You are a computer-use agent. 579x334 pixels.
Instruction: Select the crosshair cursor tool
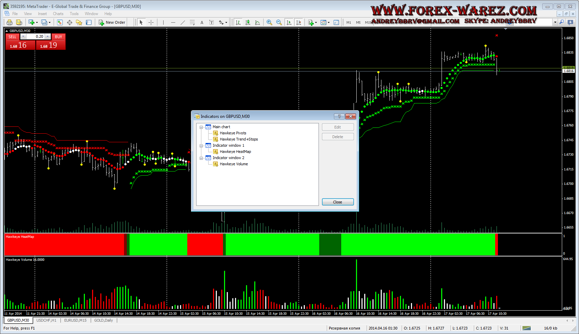coord(151,22)
